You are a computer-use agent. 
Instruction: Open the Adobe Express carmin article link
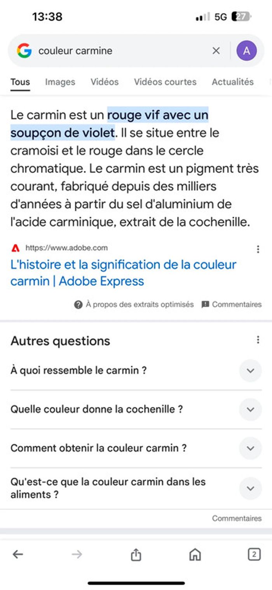124,273
